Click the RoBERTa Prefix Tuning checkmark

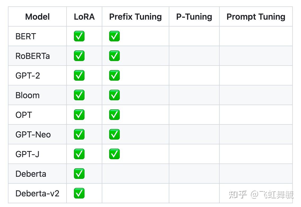[x=114, y=56]
